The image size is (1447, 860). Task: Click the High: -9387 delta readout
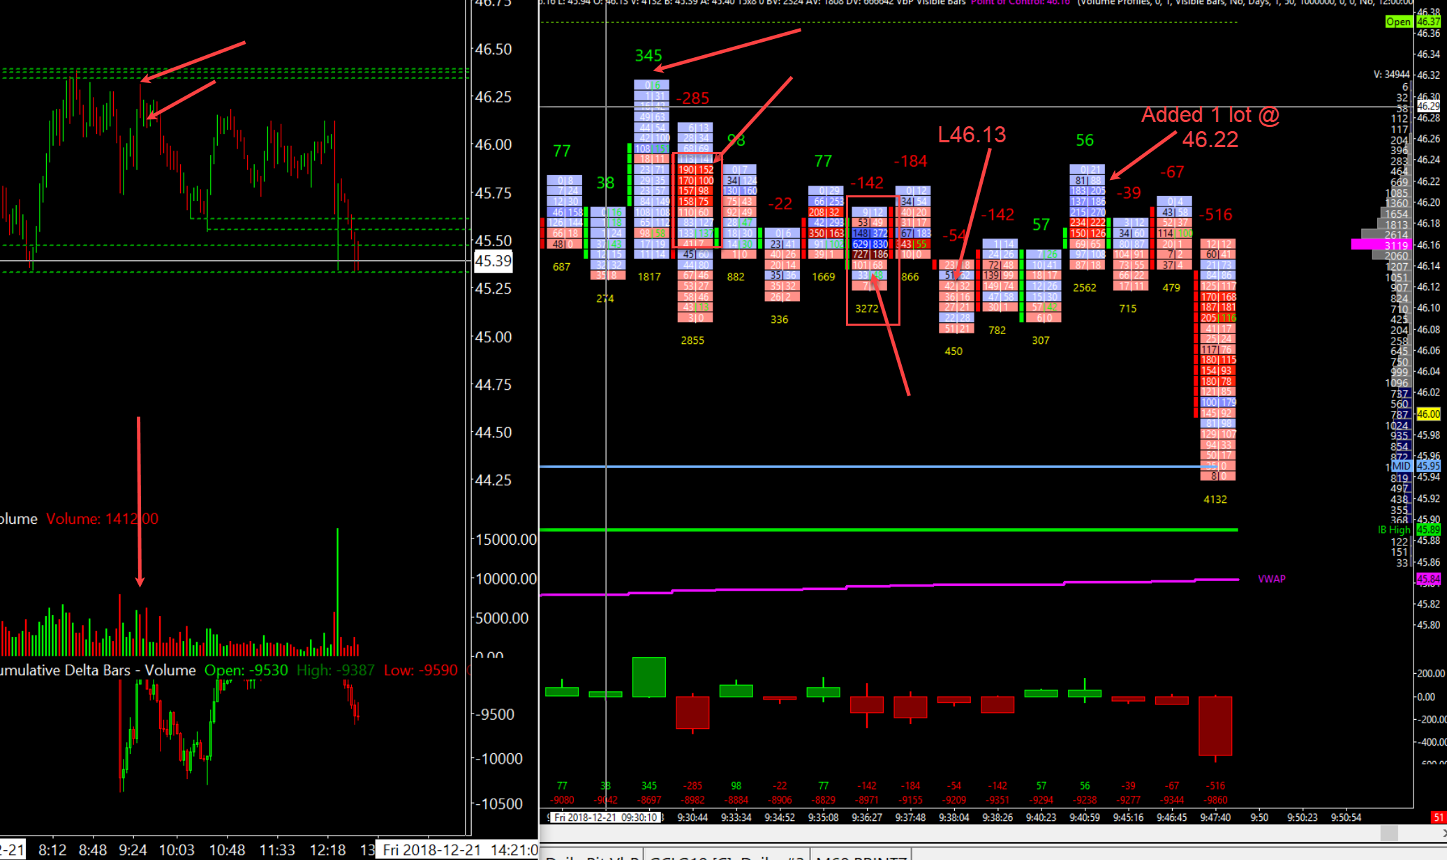[335, 670]
